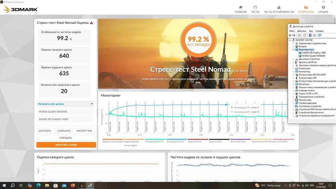
Task: Toggle the Загрузка ГПУ legend item
Action: point(198,140)
